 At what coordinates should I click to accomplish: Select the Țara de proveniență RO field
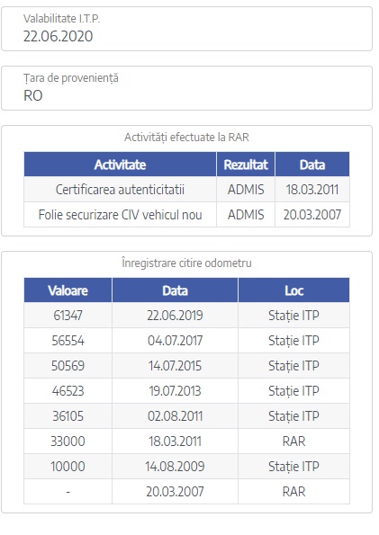pyautogui.click(x=186, y=88)
